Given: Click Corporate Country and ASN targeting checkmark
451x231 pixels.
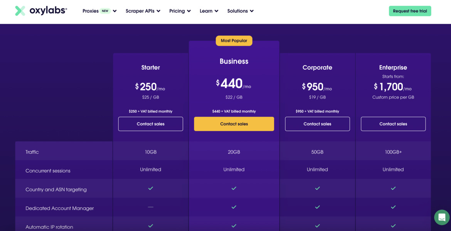Looking at the screenshot, I should point(317,188).
